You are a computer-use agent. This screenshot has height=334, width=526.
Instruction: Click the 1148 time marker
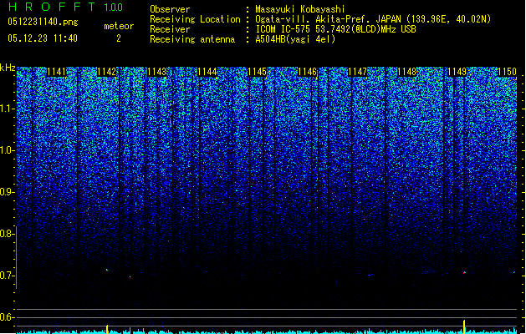click(x=407, y=72)
